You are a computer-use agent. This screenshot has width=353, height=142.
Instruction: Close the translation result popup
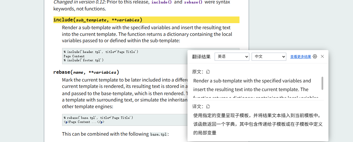coord(322,57)
